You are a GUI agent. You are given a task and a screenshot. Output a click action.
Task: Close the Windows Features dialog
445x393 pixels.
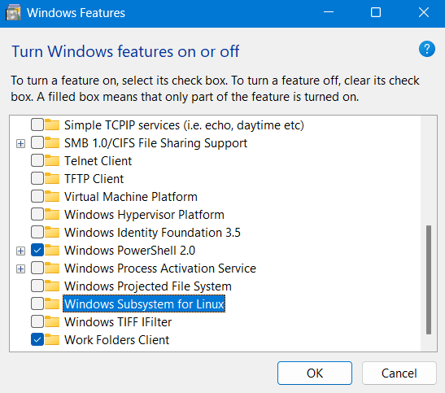tap(424, 12)
